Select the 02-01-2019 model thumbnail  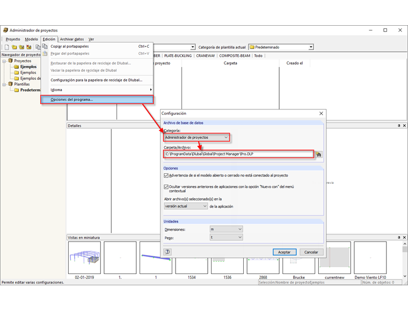[x=84, y=257]
